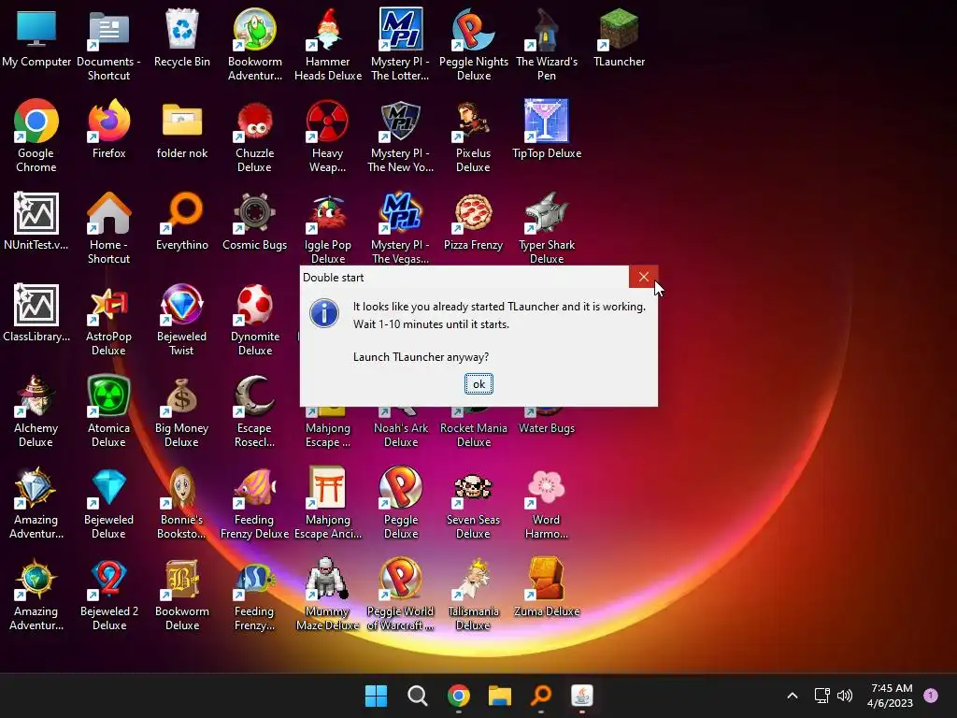Select Bookworm Adventures desktop shortcut
Viewport: 957px width, 718px height.
[x=255, y=45]
